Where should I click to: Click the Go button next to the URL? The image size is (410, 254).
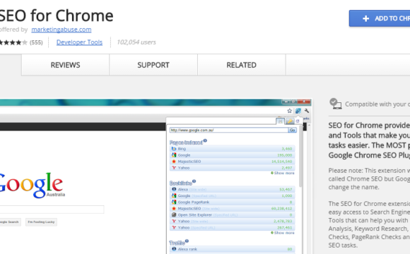click(293, 130)
